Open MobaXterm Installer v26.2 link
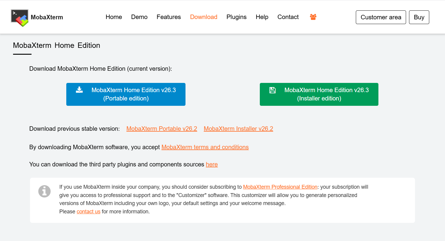Screen dimensions: 445x241 (x=238, y=129)
